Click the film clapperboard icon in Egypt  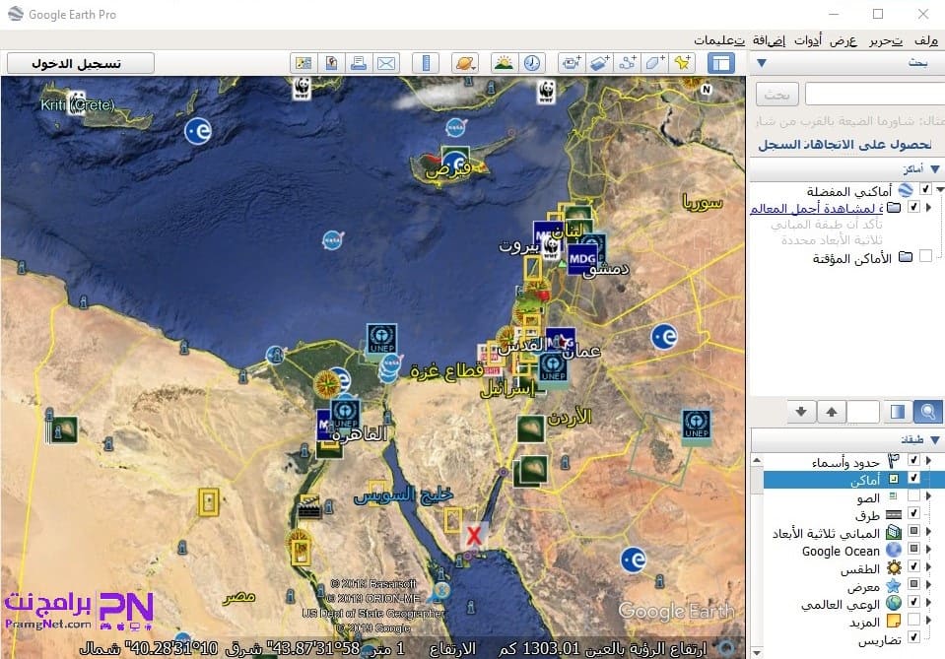coord(309,506)
